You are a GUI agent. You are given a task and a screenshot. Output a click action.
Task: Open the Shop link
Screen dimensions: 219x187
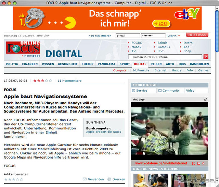coord(187,51)
